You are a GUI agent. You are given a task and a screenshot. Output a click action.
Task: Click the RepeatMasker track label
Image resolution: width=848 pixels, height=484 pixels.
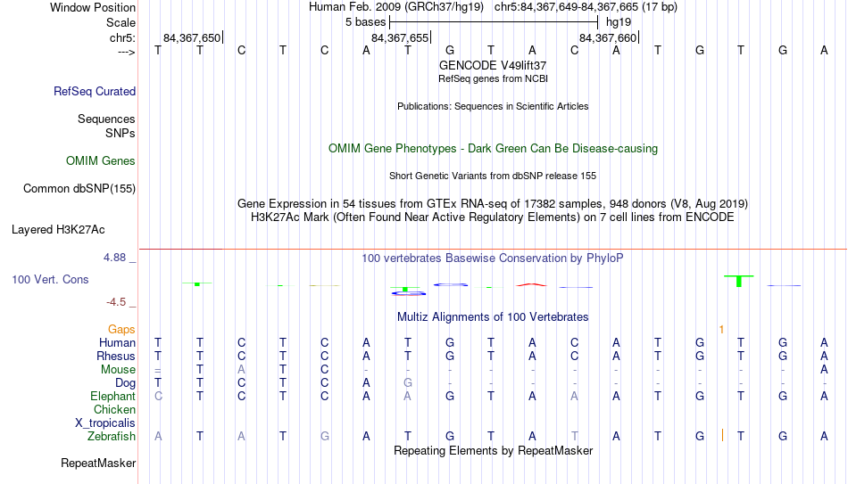[x=98, y=463]
